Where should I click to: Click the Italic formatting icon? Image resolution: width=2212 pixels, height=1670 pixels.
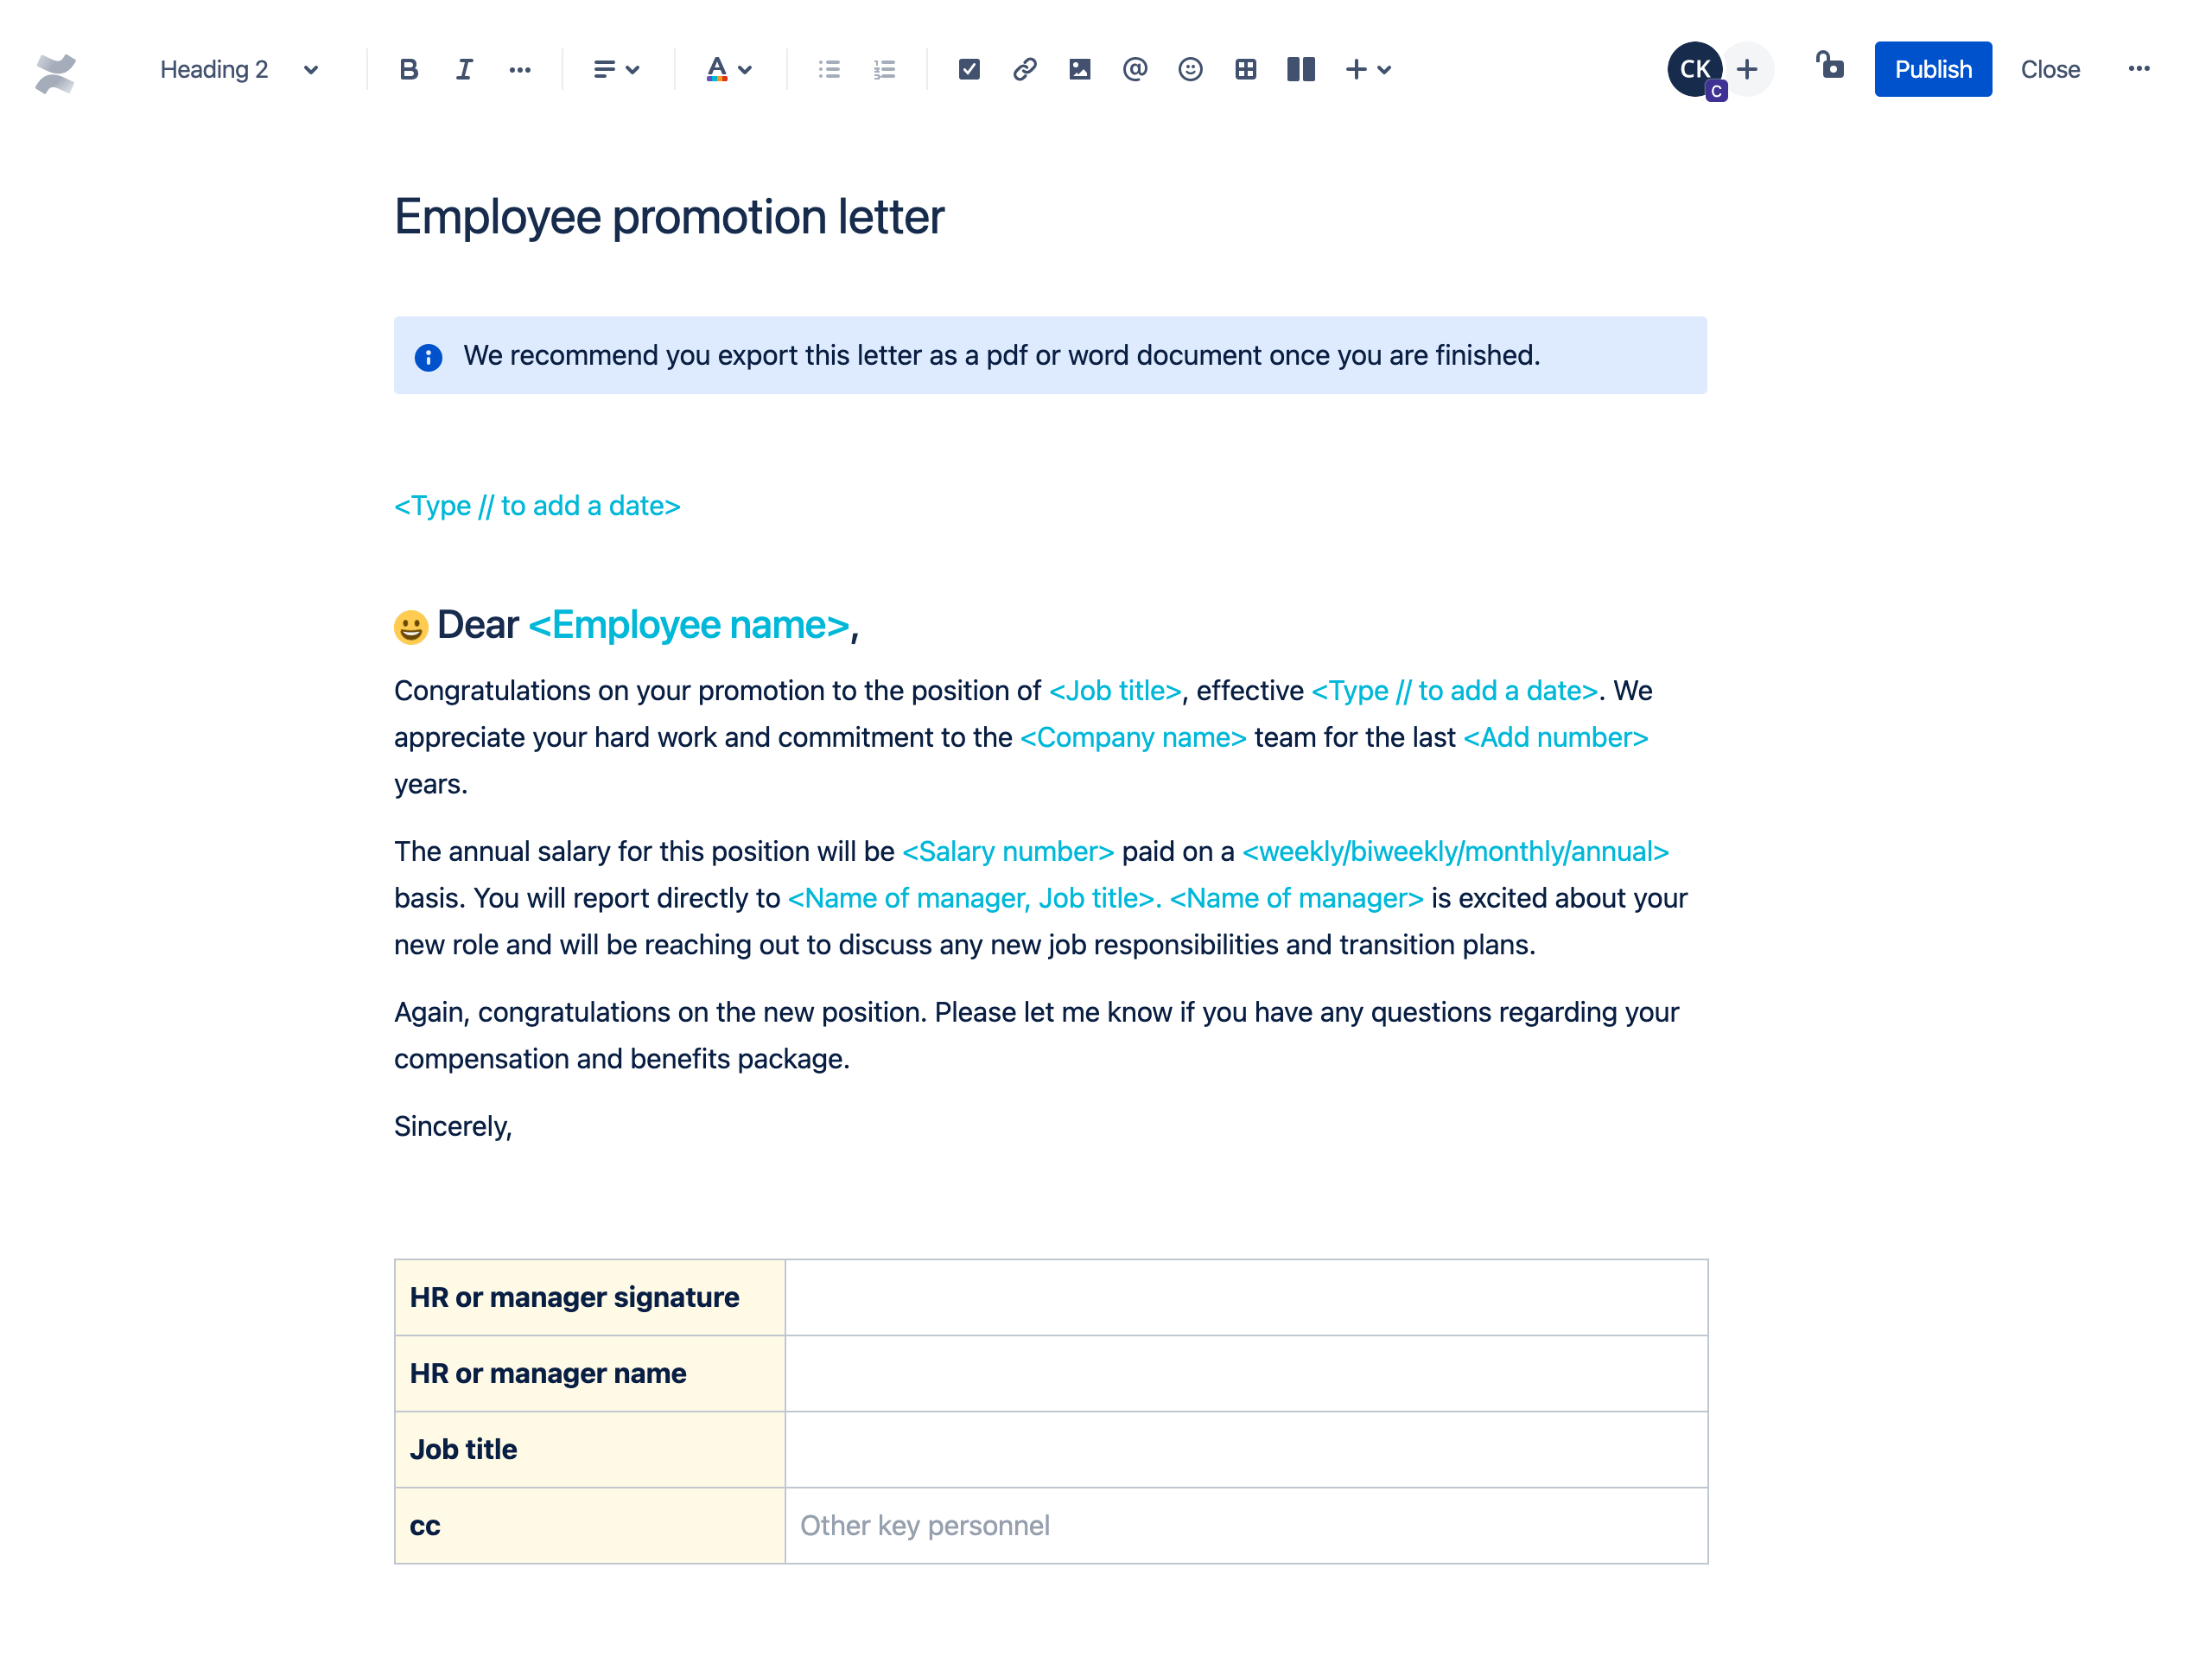(465, 70)
